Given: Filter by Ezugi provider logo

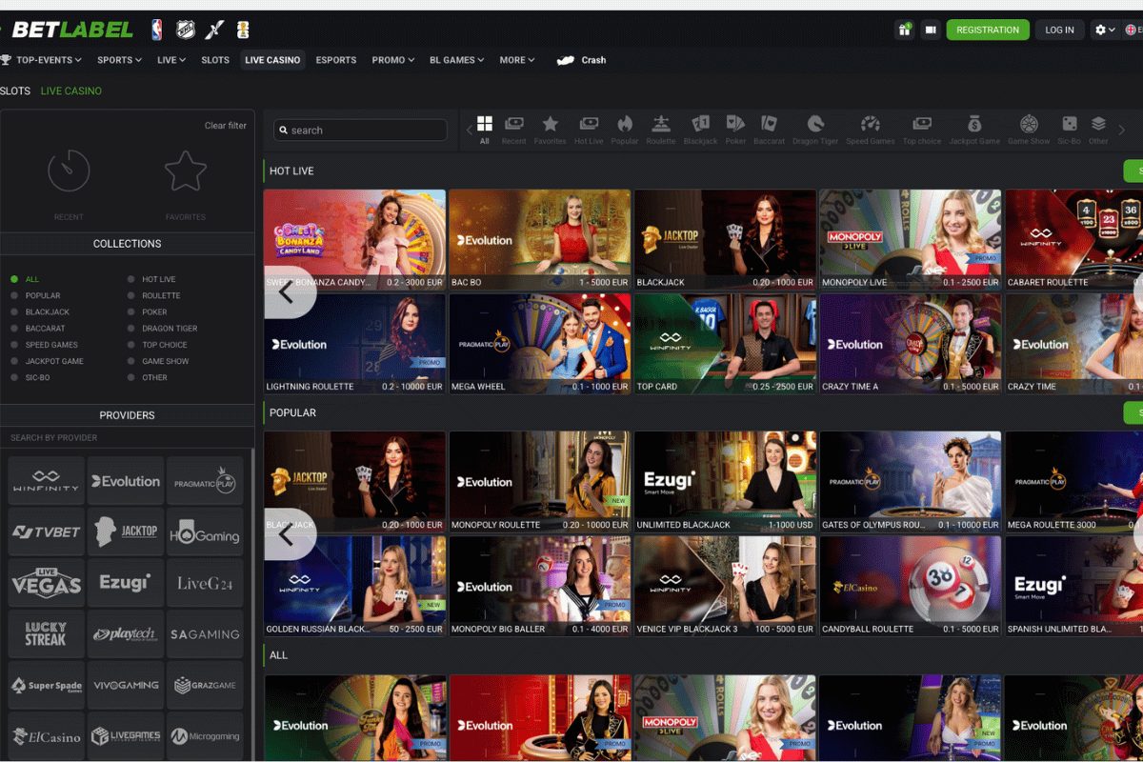Looking at the screenshot, I should [x=126, y=583].
